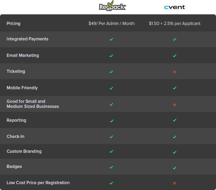
Task: Click Regpack's checkmark for Low Cost Price
Action: [111, 183]
